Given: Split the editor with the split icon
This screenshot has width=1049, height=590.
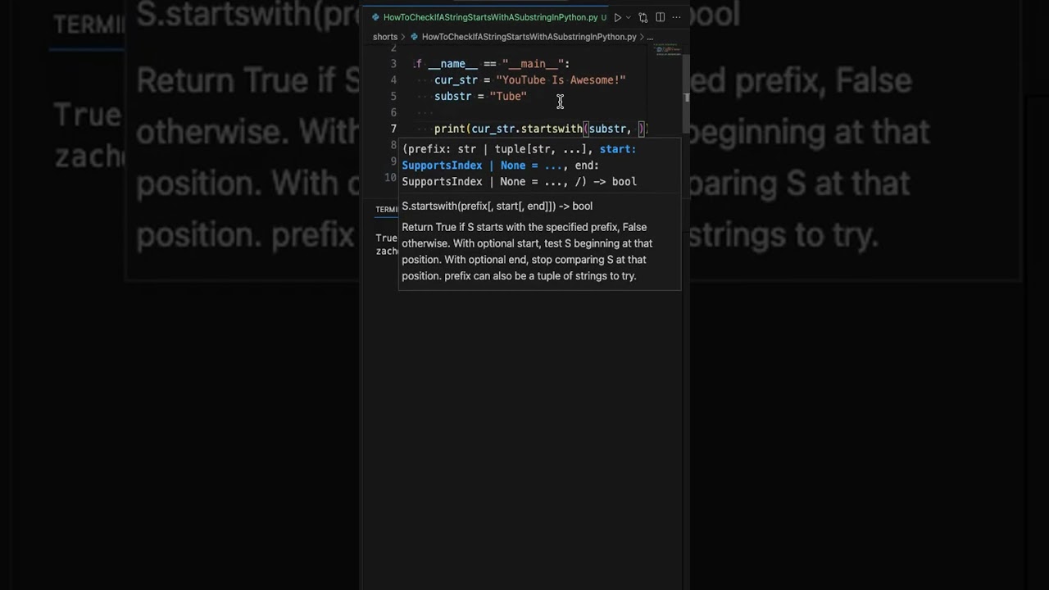Looking at the screenshot, I should 660,17.
